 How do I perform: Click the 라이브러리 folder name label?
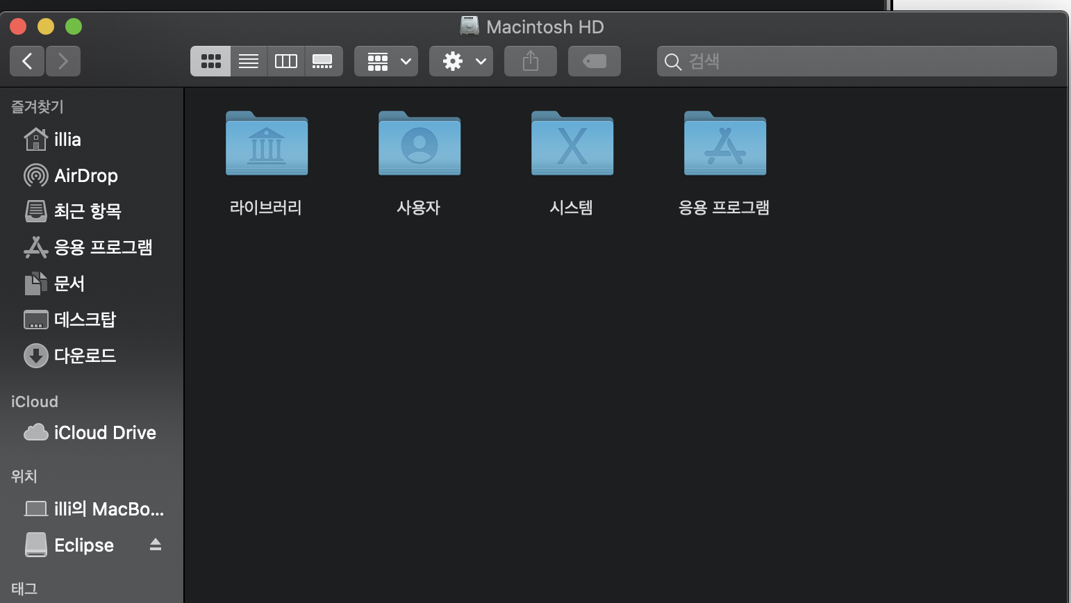click(266, 207)
